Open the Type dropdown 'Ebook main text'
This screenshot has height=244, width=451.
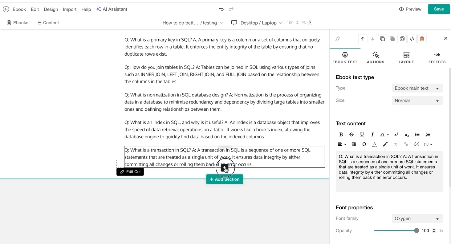click(x=417, y=88)
